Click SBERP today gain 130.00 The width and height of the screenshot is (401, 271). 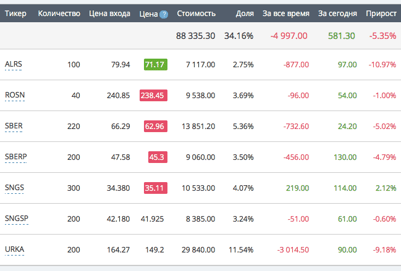[345, 157]
